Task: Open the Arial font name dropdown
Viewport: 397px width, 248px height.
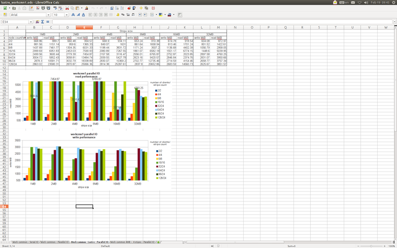Action: [49, 15]
